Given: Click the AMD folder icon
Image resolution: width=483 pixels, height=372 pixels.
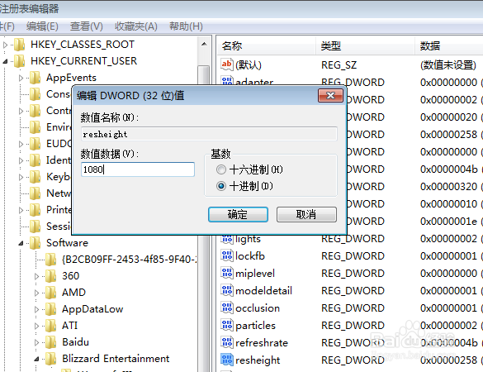Looking at the screenshot, I should pos(50,293).
